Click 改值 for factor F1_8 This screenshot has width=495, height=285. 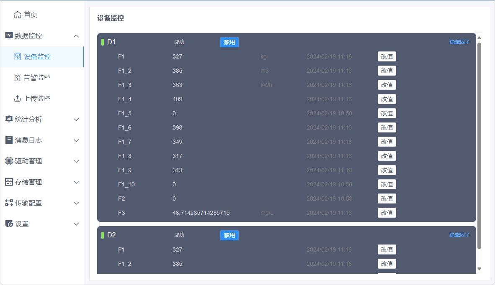pos(387,155)
